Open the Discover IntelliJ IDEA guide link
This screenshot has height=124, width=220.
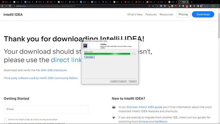click(144, 107)
